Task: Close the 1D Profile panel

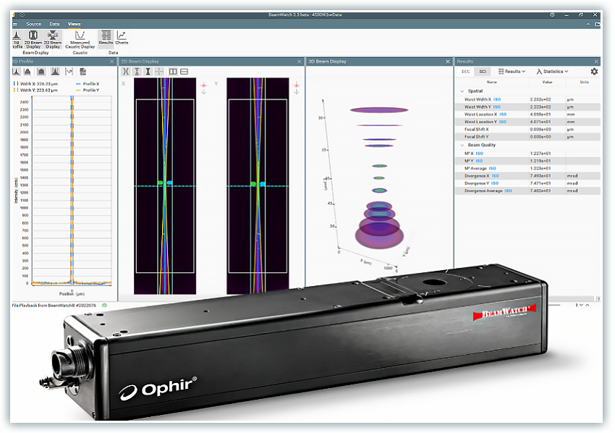Action: click(111, 62)
